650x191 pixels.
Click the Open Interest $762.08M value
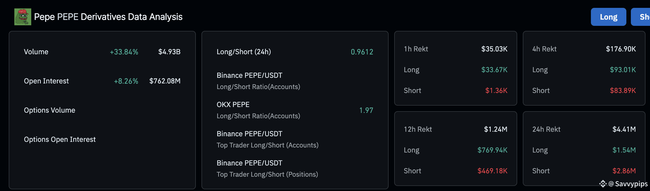point(165,81)
